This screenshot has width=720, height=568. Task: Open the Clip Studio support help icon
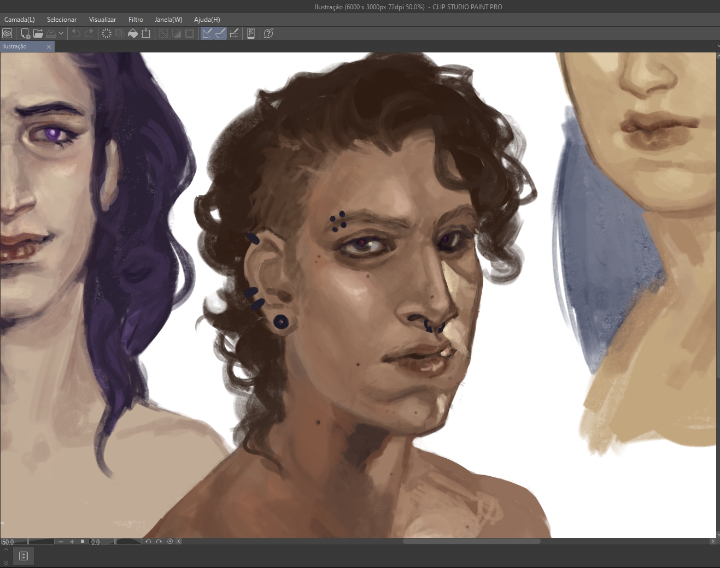click(268, 33)
